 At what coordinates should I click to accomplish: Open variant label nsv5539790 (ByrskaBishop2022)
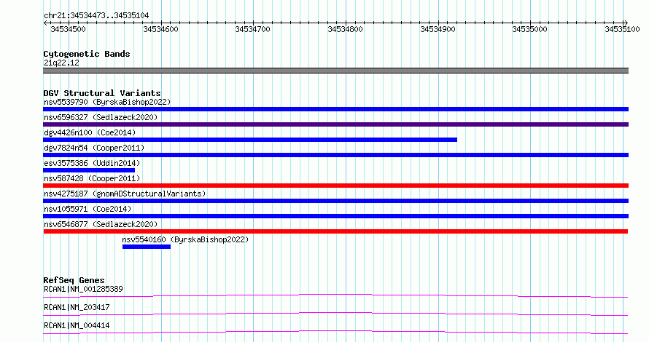click(107, 102)
